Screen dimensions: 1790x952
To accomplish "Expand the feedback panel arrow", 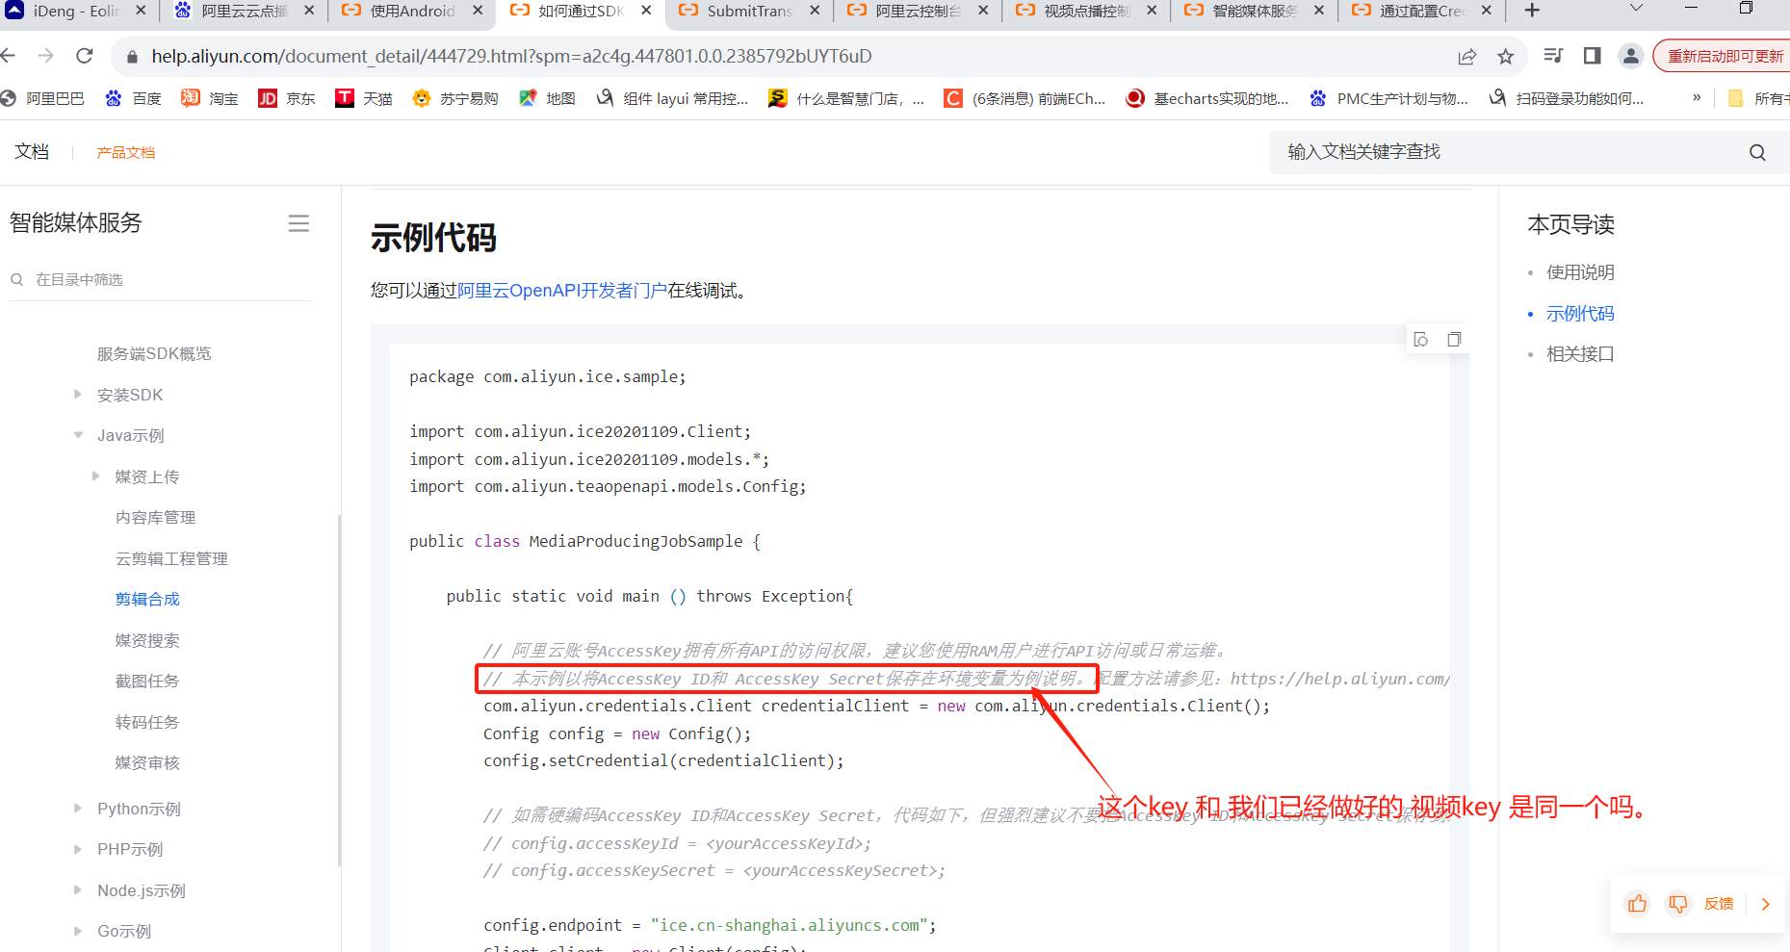I will 1766,904.
